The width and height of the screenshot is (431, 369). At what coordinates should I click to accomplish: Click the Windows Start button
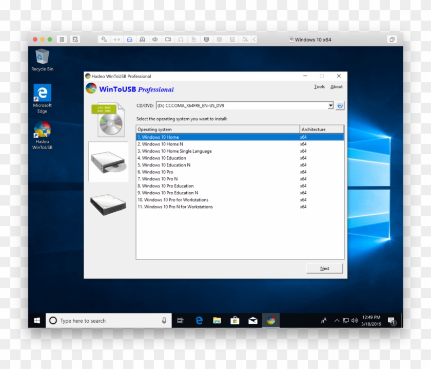(36, 320)
